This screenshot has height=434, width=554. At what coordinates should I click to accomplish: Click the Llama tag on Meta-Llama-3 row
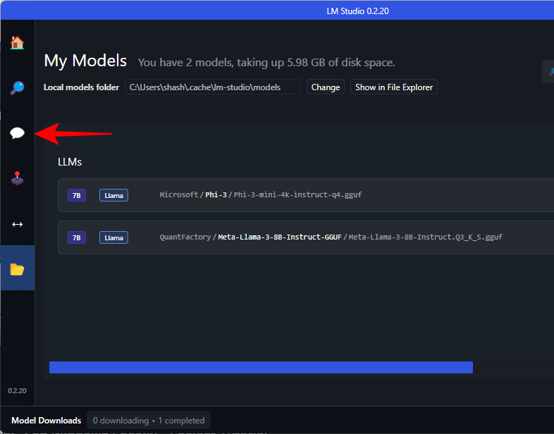click(113, 237)
